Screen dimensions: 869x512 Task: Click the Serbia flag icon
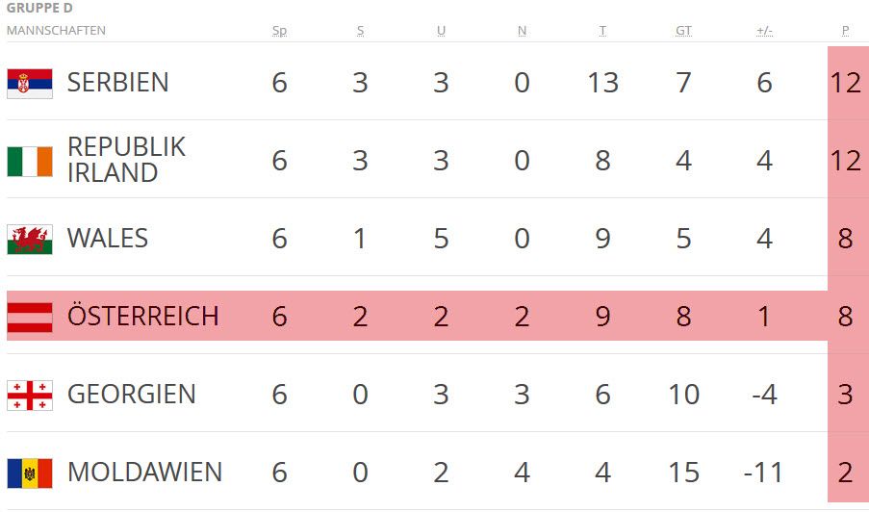[30, 83]
